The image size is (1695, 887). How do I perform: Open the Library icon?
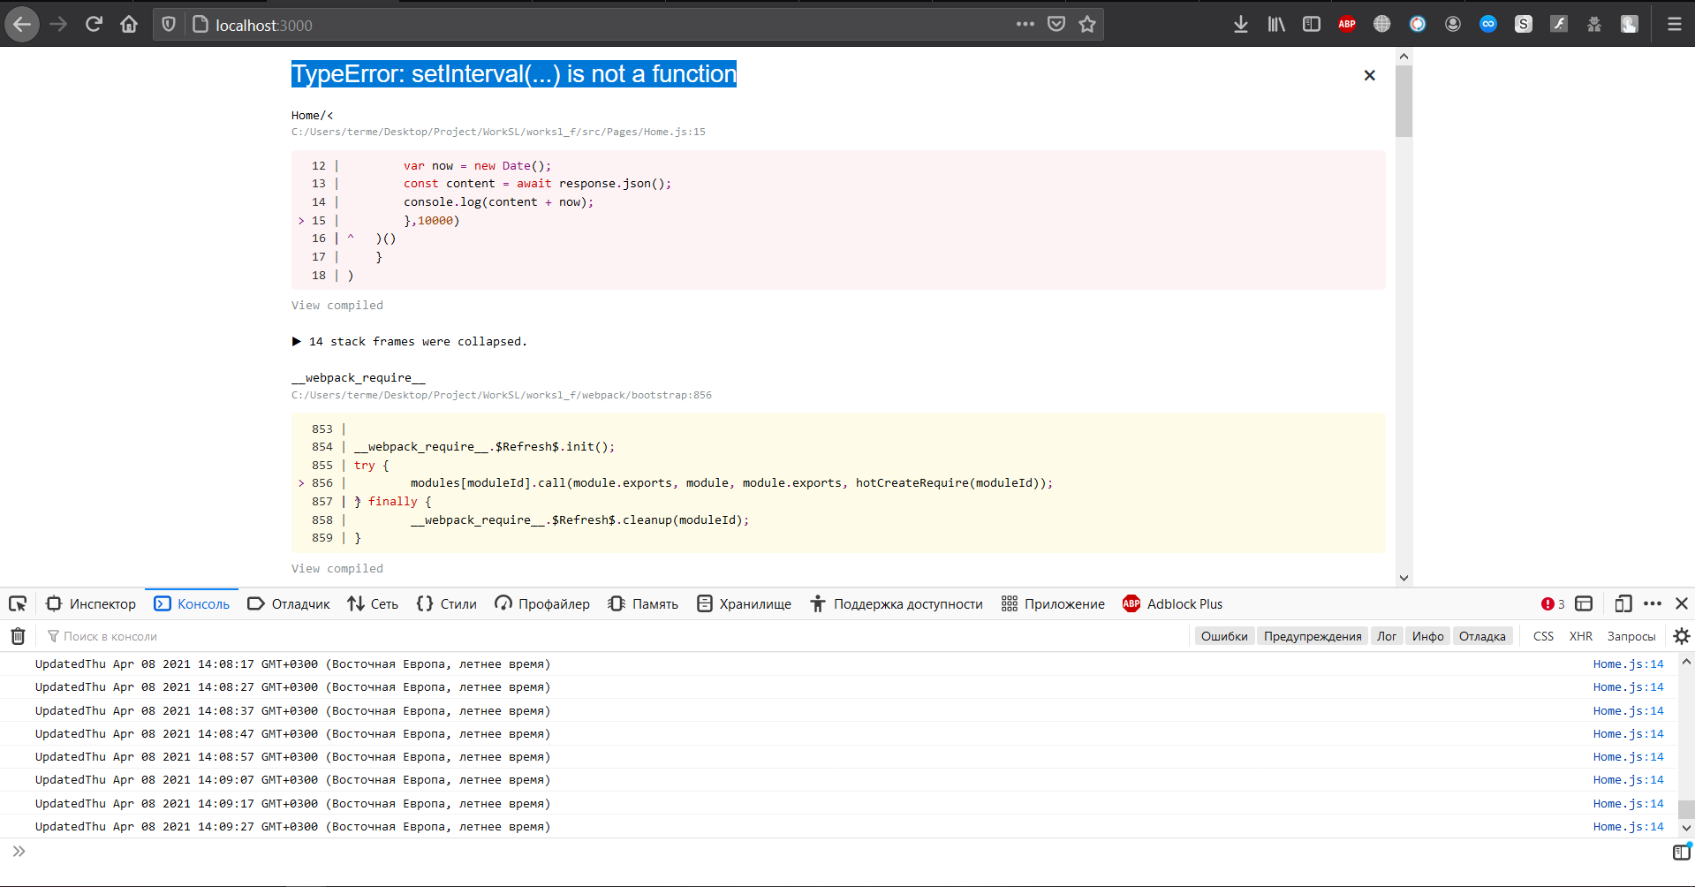[1276, 25]
